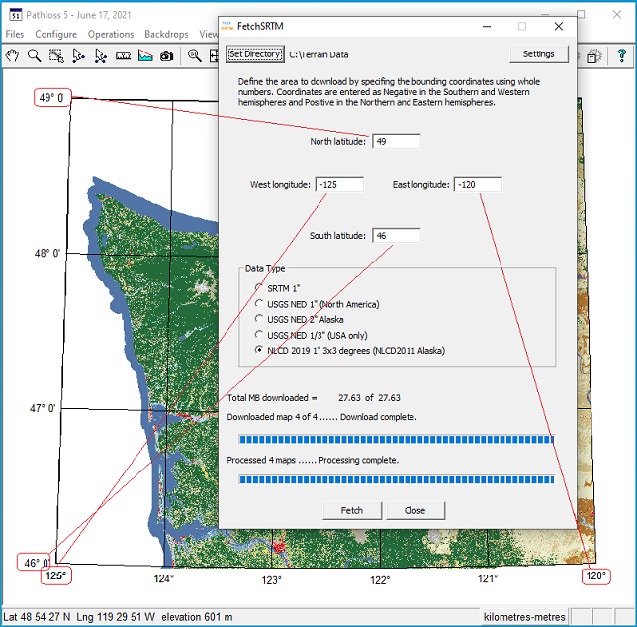
Task: Choose USGS NED 1" North America option
Action: click(259, 304)
